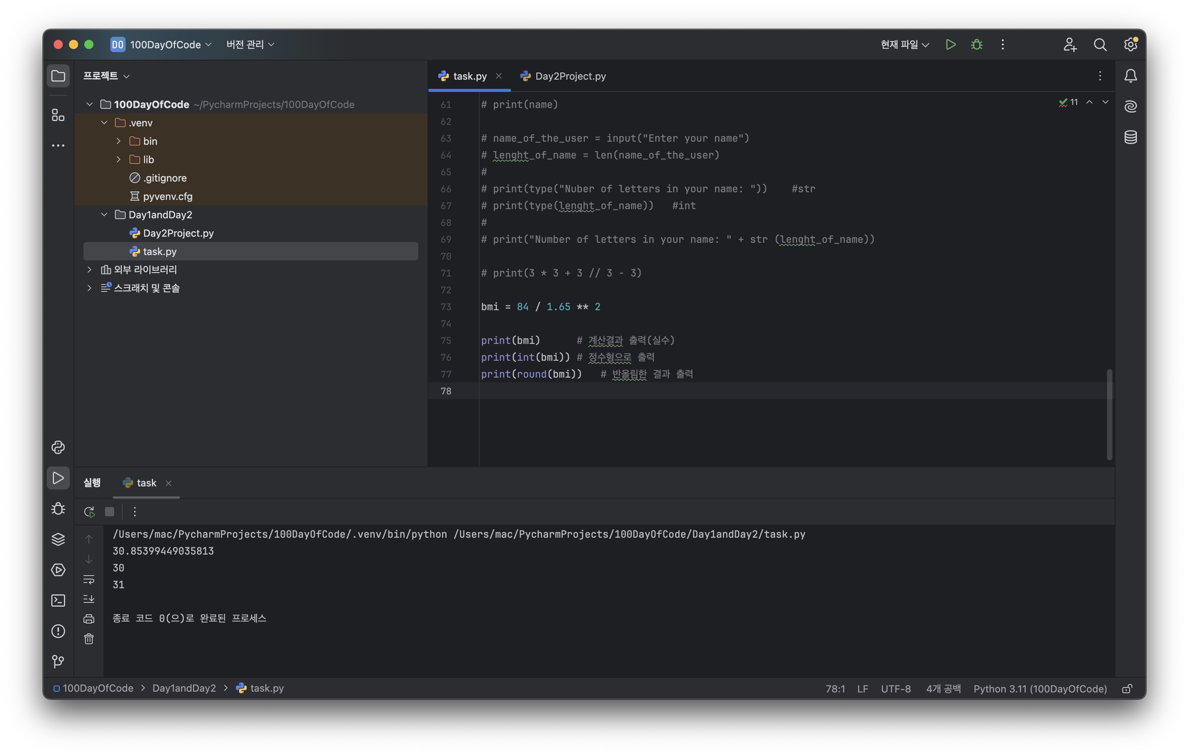Toggle the file read-only lock in status bar
The width and height of the screenshot is (1189, 756).
coord(1127,688)
